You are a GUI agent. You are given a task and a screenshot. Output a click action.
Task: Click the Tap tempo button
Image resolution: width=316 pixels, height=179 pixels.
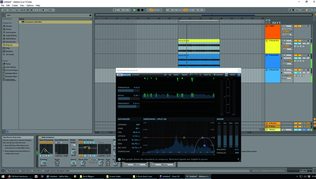tap(16, 10)
